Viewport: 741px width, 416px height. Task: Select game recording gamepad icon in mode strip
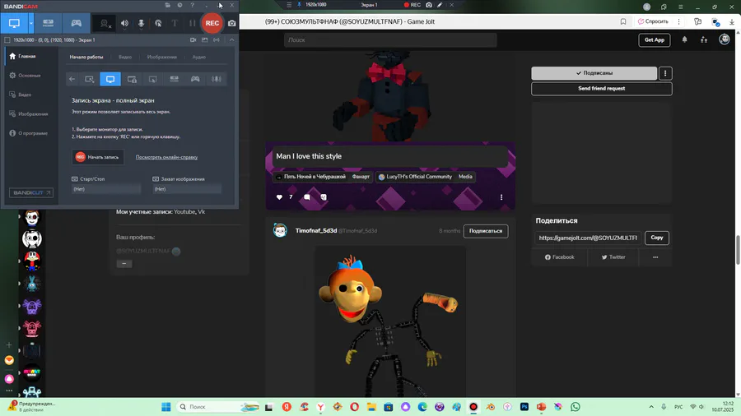coord(195,79)
